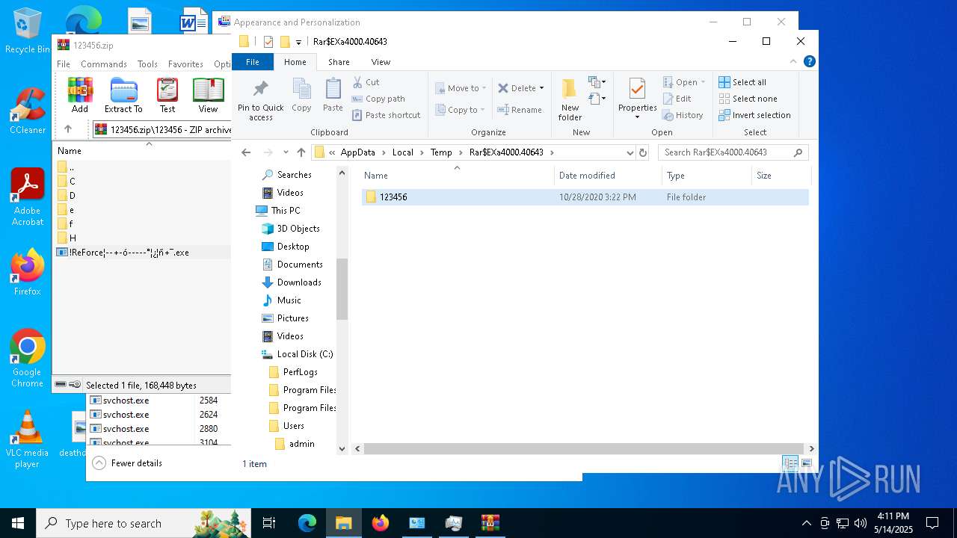Select the 123456 folder row
This screenshot has height=538, width=957.
coord(585,197)
